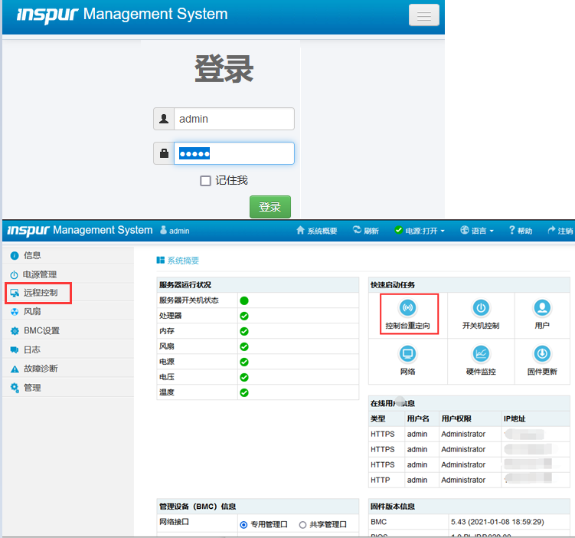This screenshot has width=575, height=538.
Task: Click the admin user label in header
Action: (x=175, y=231)
